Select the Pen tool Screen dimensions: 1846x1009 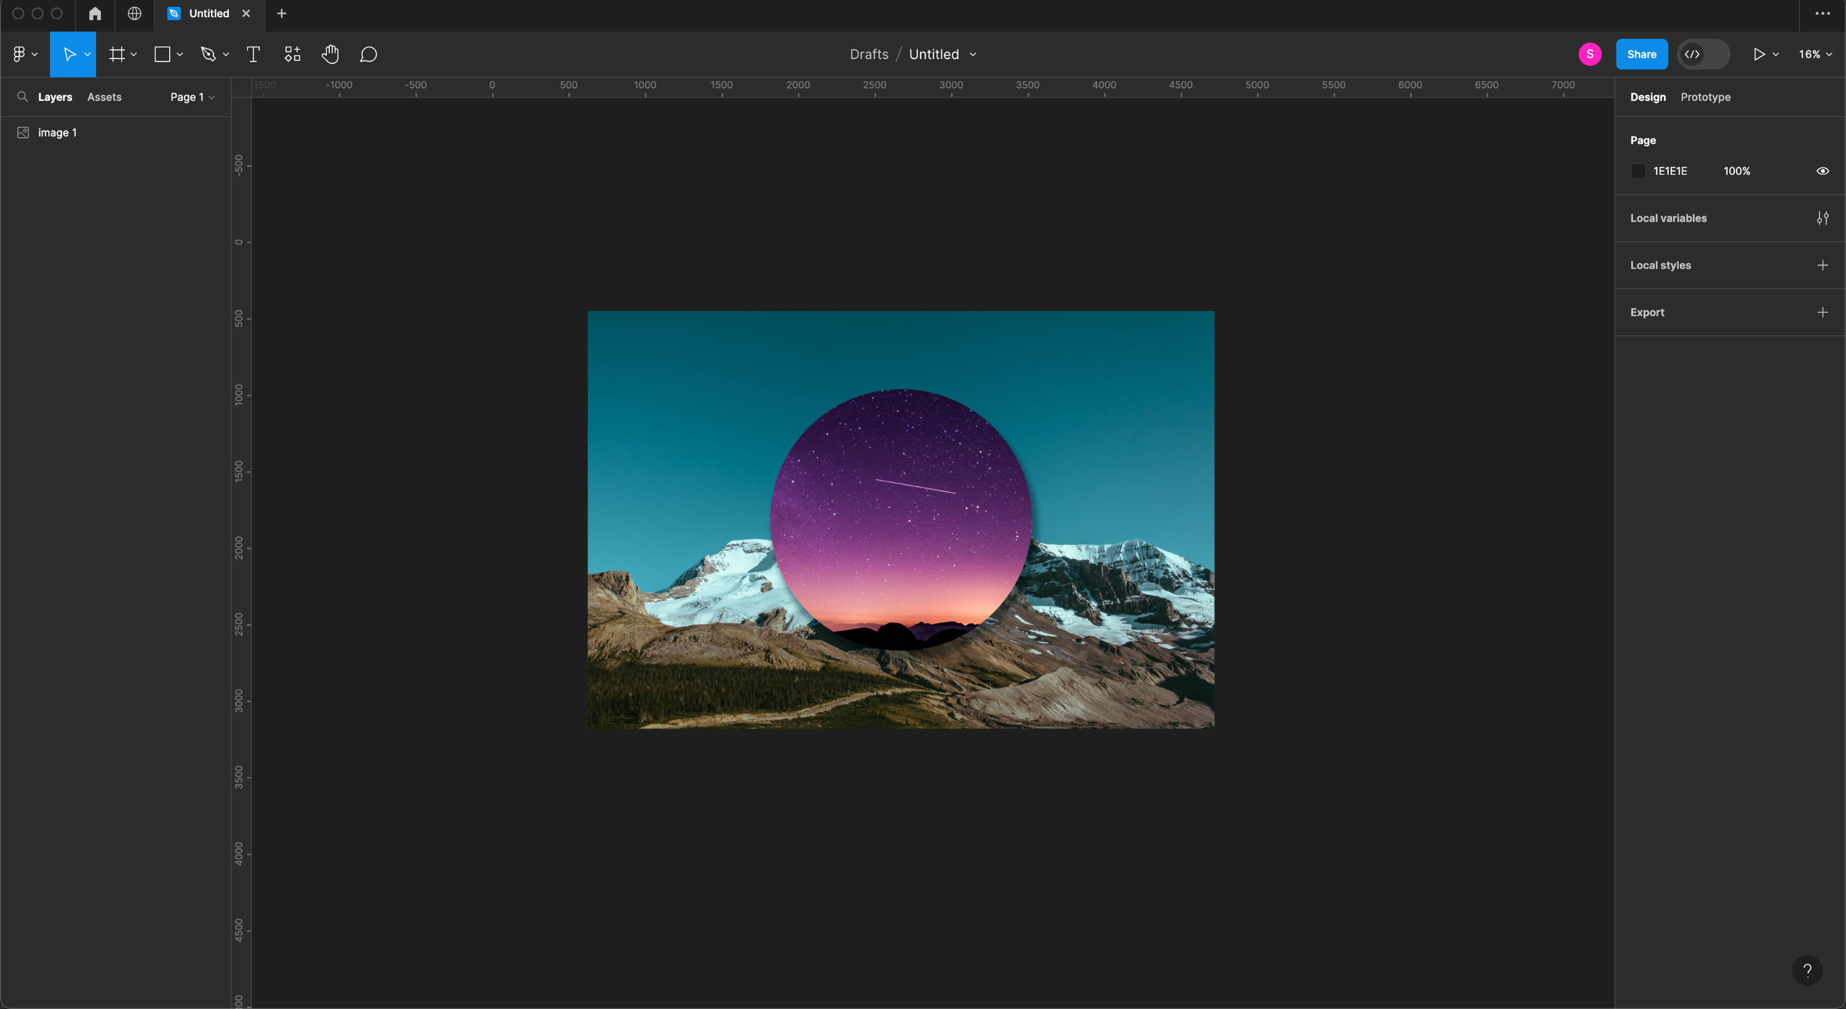point(209,55)
